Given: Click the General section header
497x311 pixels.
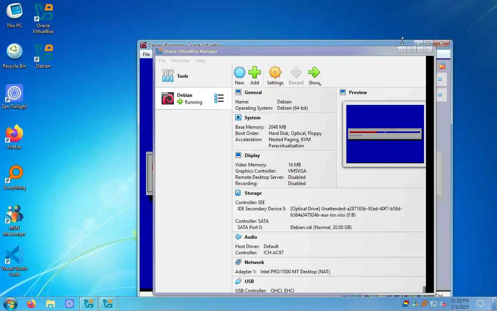Looking at the screenshot, I should click(x=253, y=93).
